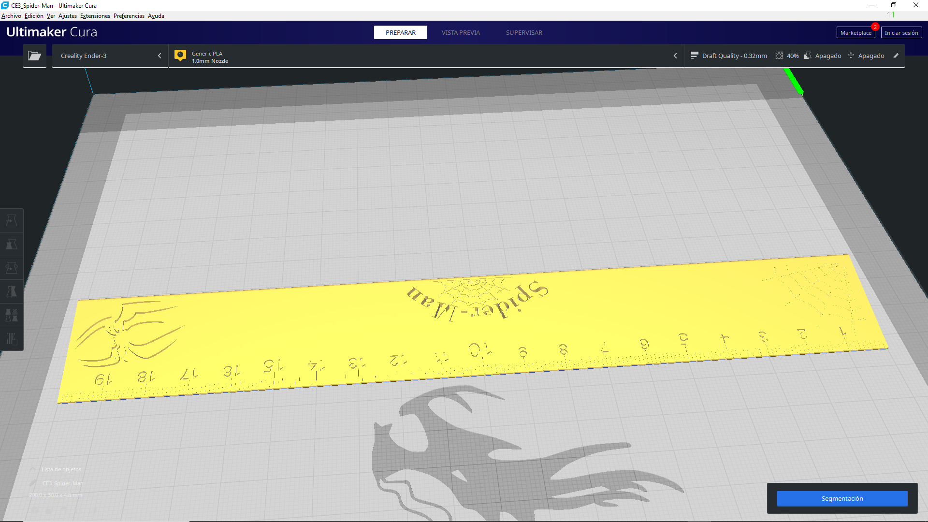Edit print settings via the pencil icon

897,56
